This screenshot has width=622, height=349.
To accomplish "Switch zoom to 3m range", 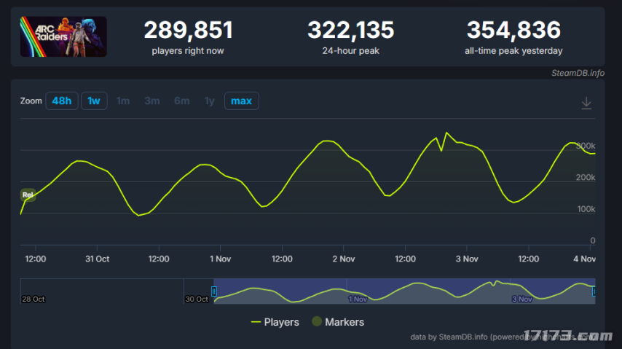I will 151,101.
